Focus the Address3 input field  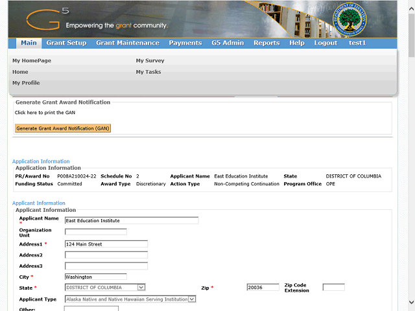pos(106,266)
